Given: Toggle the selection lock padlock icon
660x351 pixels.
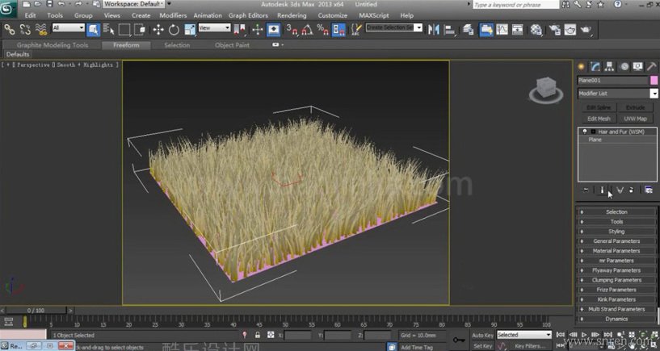Looking at the screenshot, I should point(258,335).
